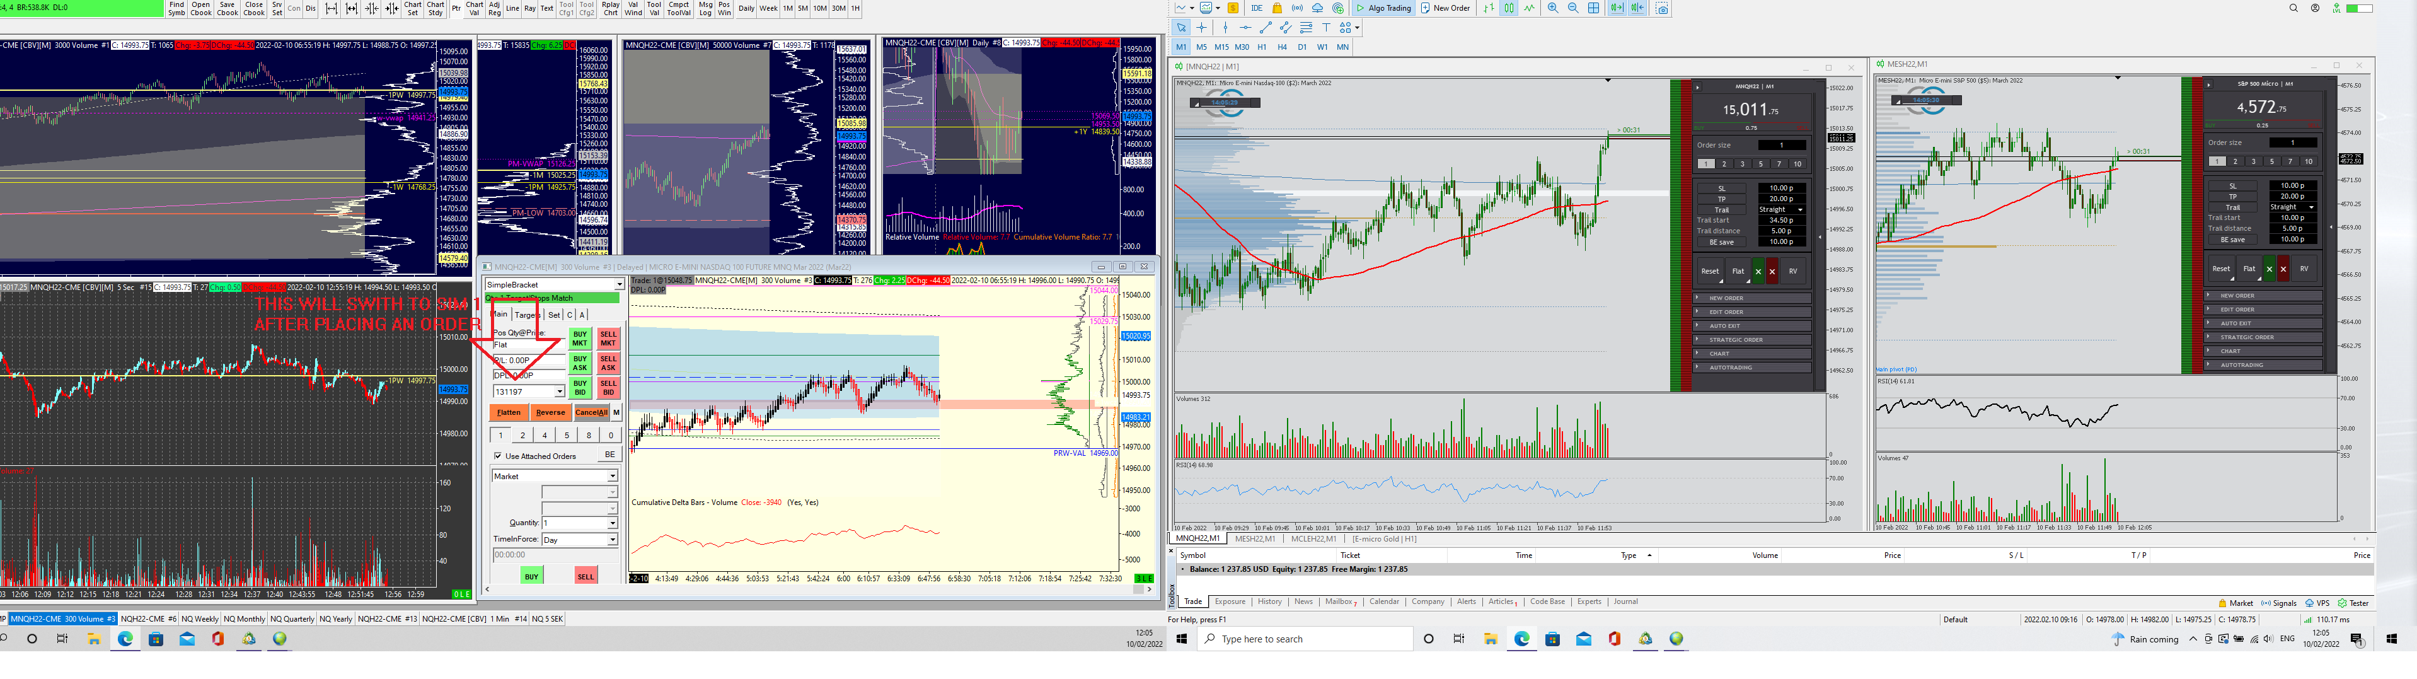
Task: Open the Market shopping bag icon
Action: point(1277,8)
